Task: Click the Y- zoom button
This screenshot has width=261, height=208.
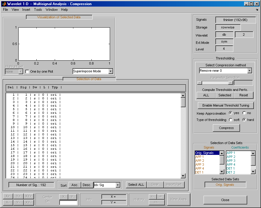Action: pos(18,202)
